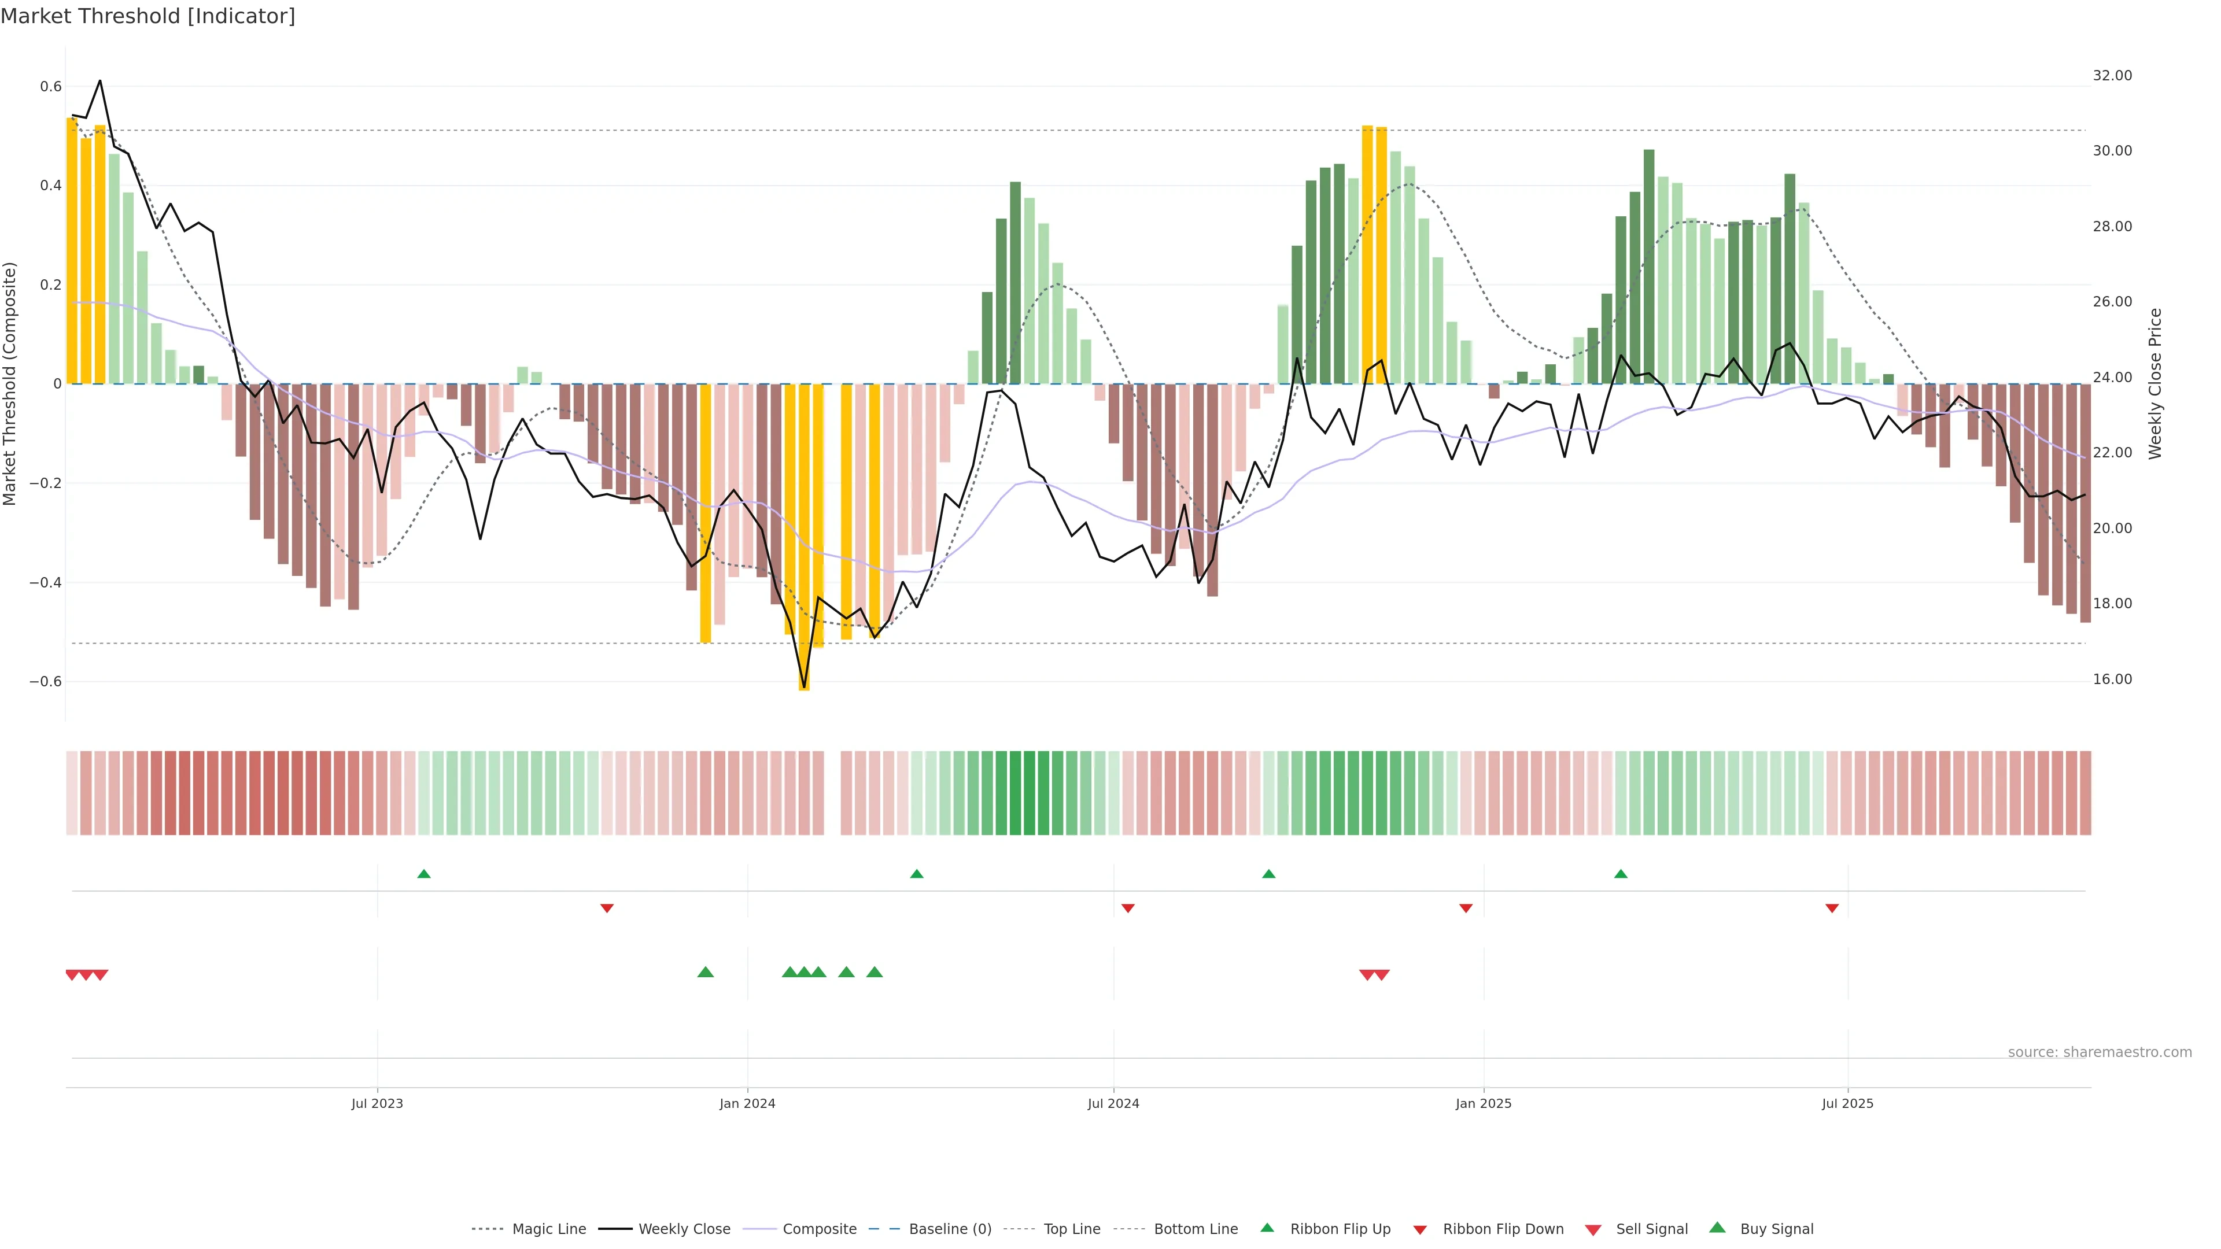This screenshot has height=1249, width=2221.
Task: Click the Ribbon Flip Down legend triangle
Action: (x=1420, y=1229)
